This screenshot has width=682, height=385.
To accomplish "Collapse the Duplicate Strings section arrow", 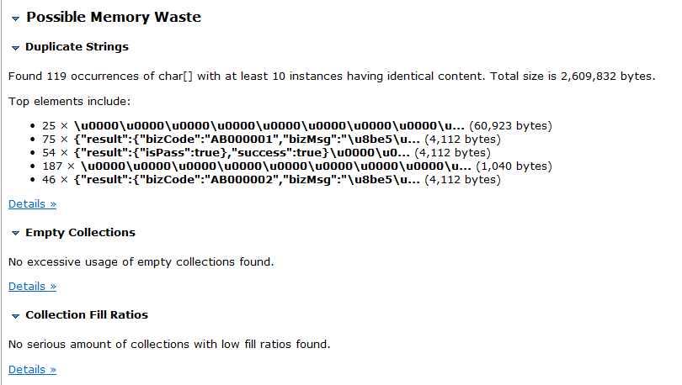I will click(16, 48).
